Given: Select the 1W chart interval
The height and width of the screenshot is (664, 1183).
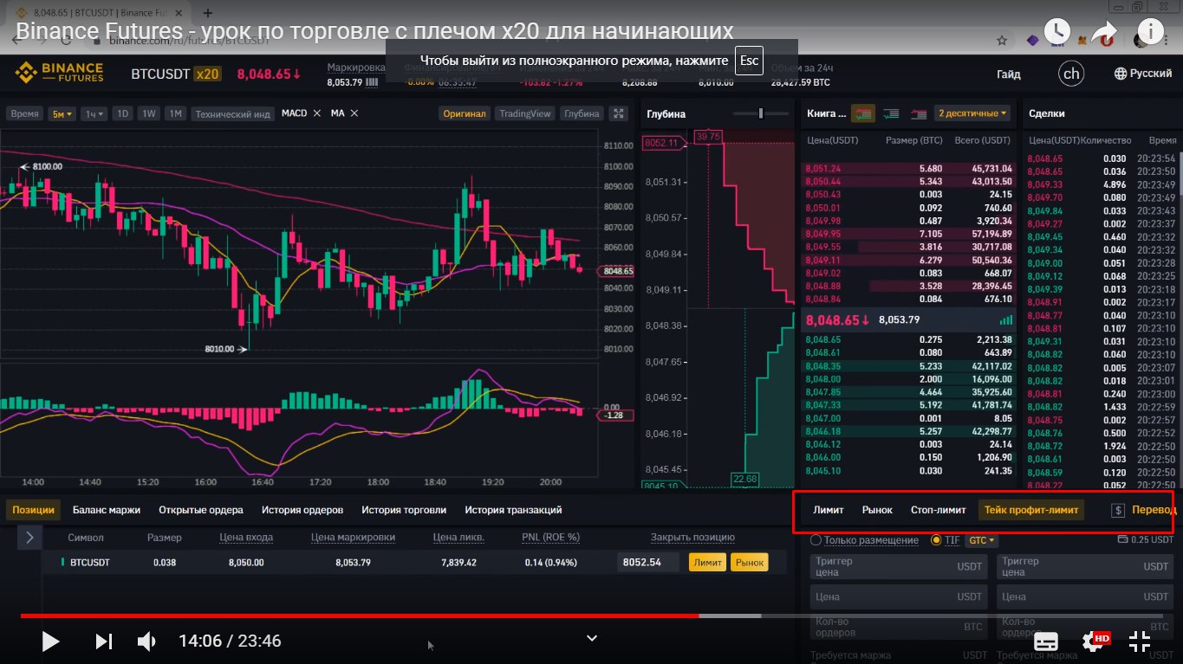Looking at the screenshot, I should (149, 113).
